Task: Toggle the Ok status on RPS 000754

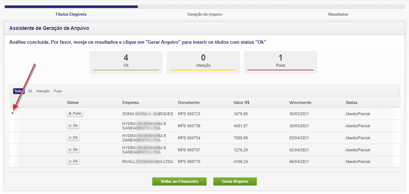Action: [x=73, y=137]
